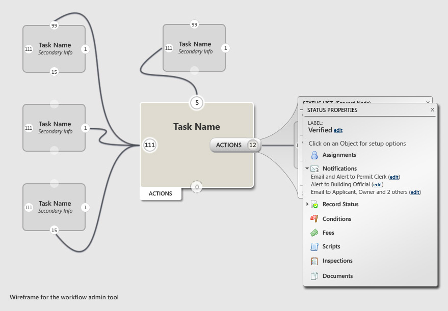Select the Inspections clipboard icon
The height and width of the screenshot is (311, 448).
314,261
